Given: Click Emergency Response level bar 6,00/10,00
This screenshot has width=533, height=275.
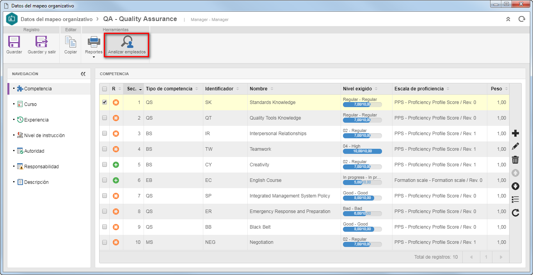Looking at the screenshot, I should pos(362,213).
